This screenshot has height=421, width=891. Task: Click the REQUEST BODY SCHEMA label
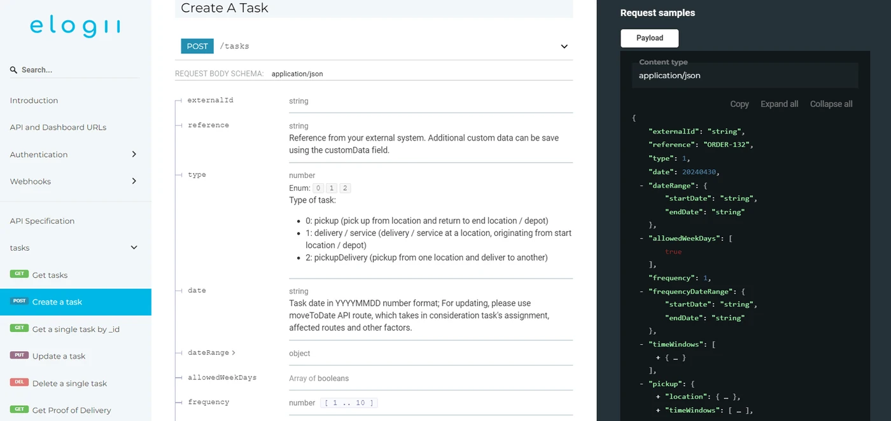pos(219,74)
